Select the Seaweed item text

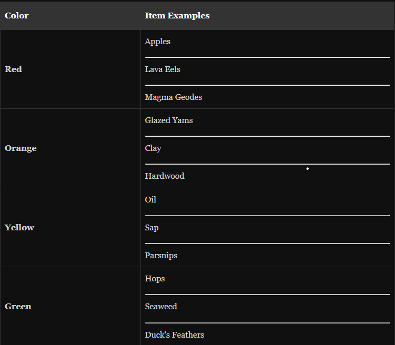(x=161, y=307)
